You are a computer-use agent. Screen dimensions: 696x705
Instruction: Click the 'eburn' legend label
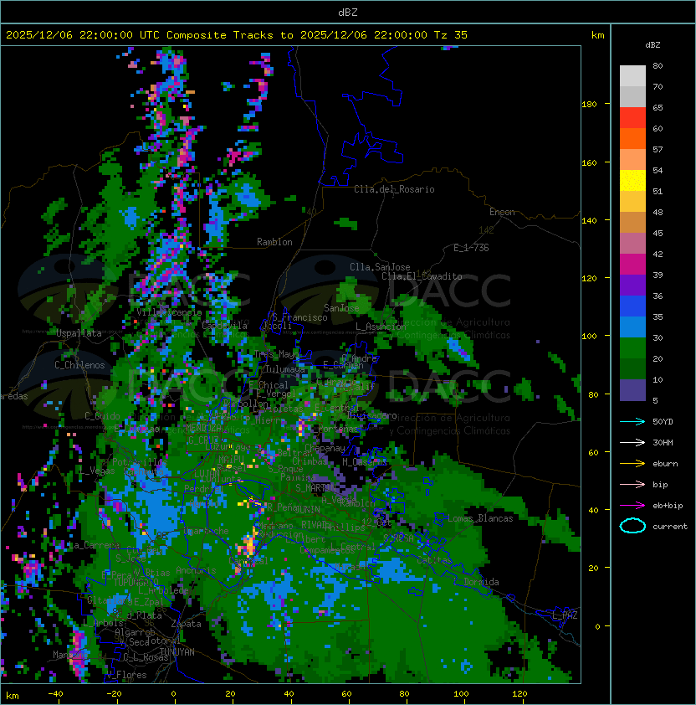[x=665, y=464]
